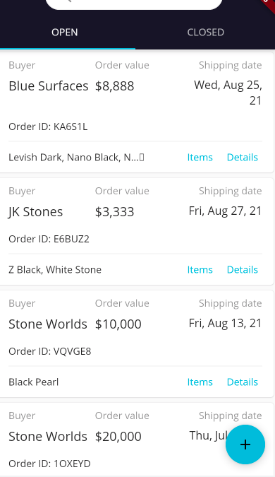Viewport: 275px width, 477px height.
Task: Click Order ID KA6S1L text
Action: pyautogui.click(x=48, y=126)
